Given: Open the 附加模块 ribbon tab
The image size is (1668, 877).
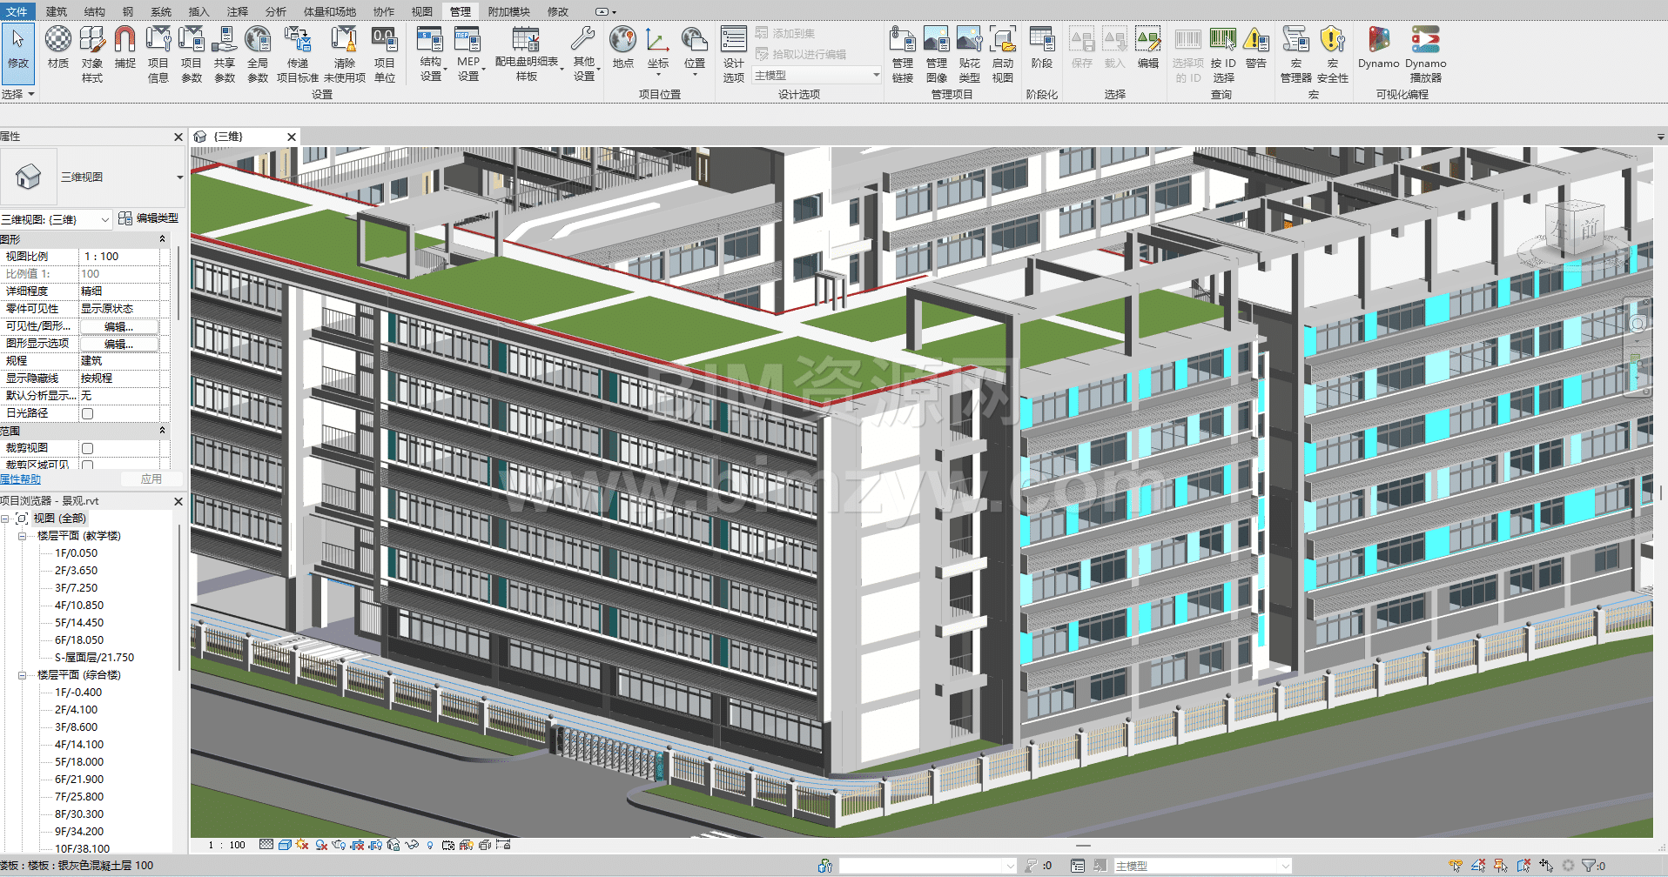Looking at the screenshot, I should (508, 11).
